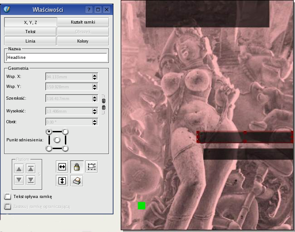
Task: Lower object one level down
Action: 19,180
